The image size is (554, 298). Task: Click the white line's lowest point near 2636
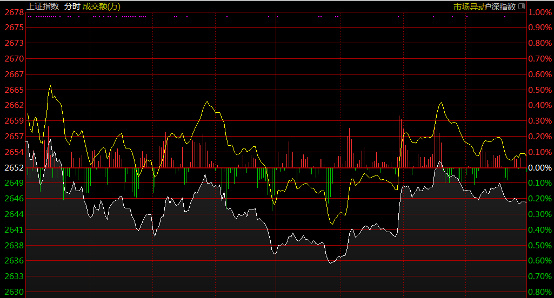[x=330, y=263]
